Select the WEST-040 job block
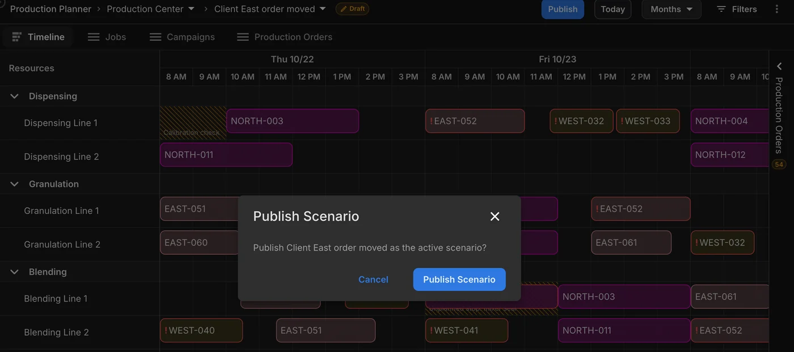Viewport: 794px width, 352px height. 201,330
